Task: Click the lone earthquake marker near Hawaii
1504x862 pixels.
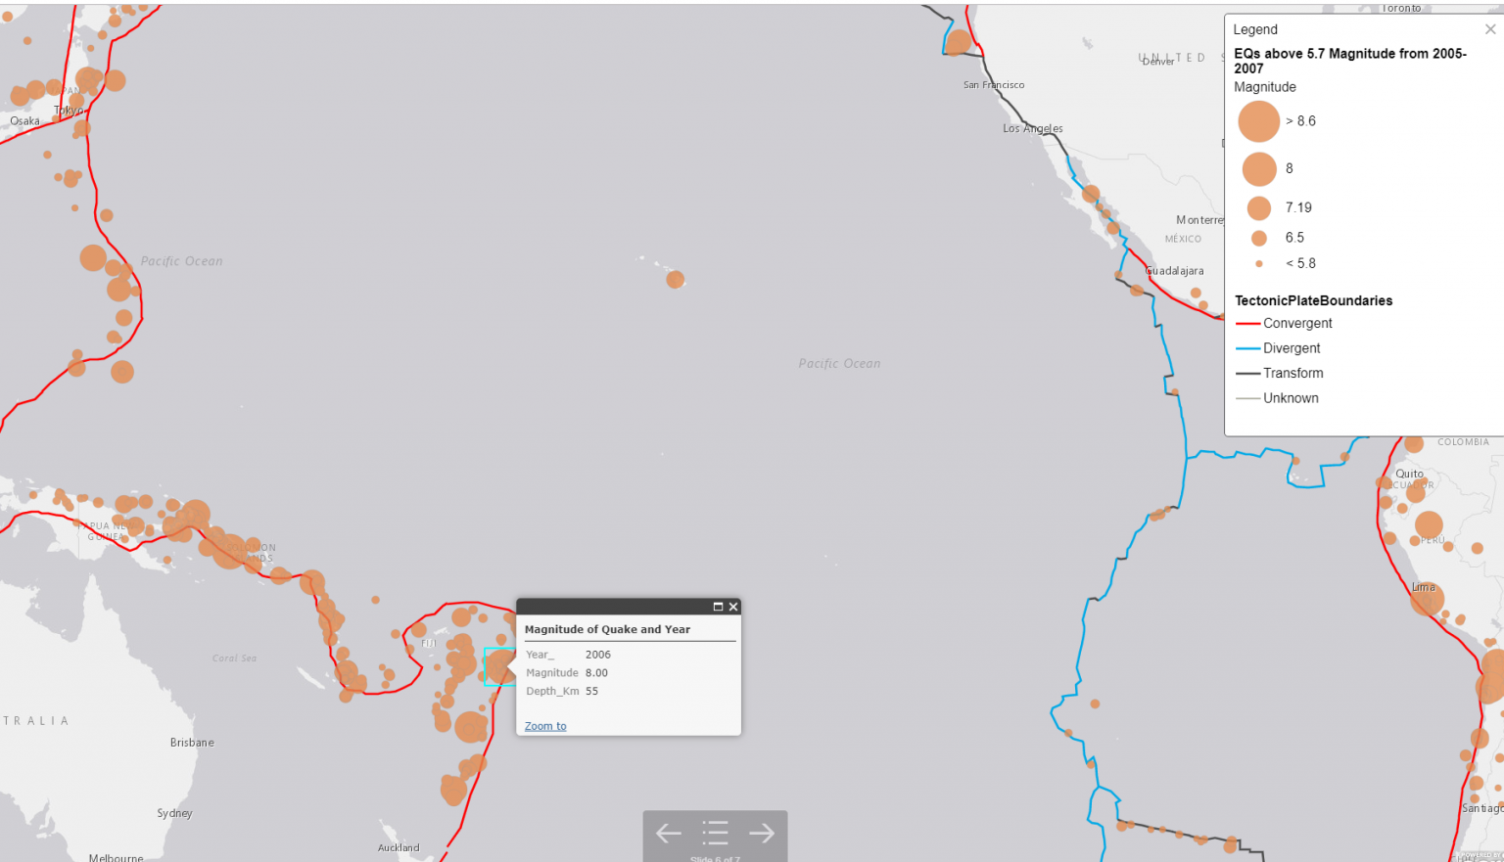Action: 676,280
